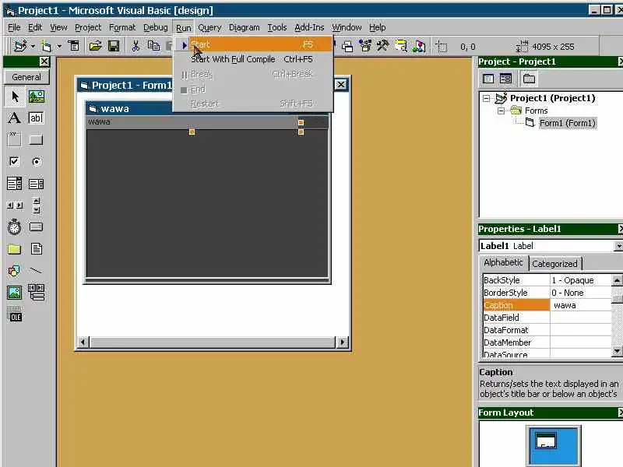623x467 pixels.
Task: Select the Data control in the toolbox
Action: point(36,293)
